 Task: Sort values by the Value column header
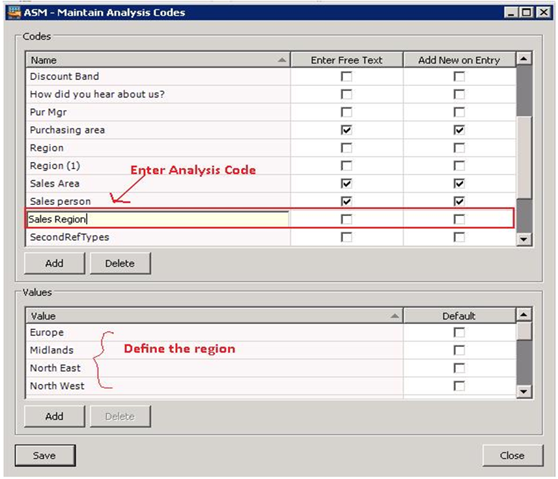pyautogui.click(x=215, y=316)
